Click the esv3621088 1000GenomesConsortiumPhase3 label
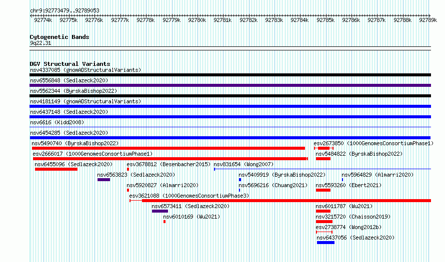Screen dimensions: 445x262 tap(189, 196)
